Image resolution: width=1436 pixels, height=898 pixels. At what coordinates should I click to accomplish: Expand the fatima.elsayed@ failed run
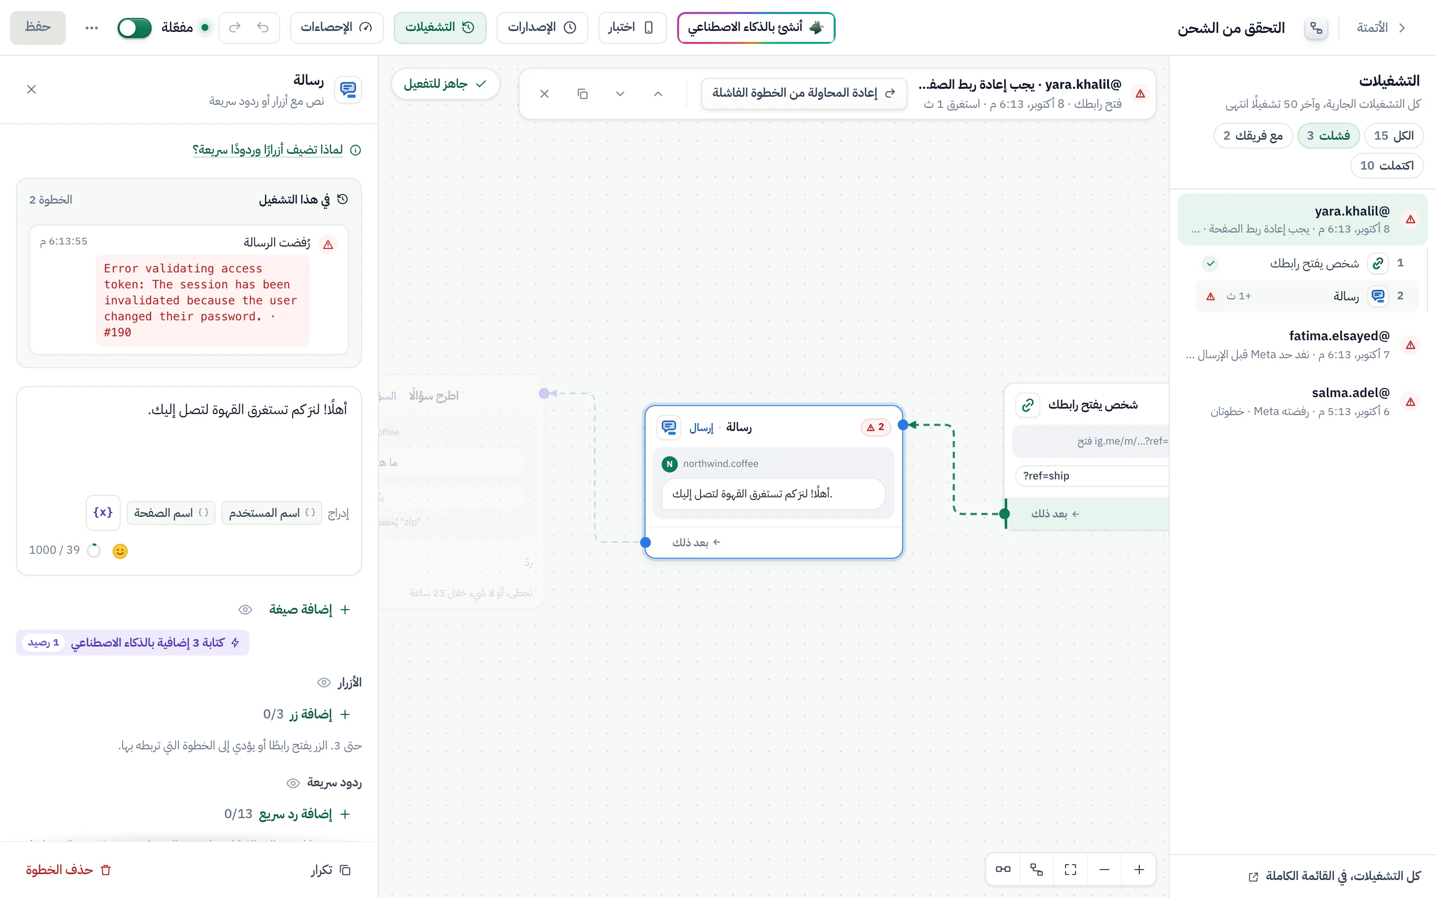(x=1302, y=344)
